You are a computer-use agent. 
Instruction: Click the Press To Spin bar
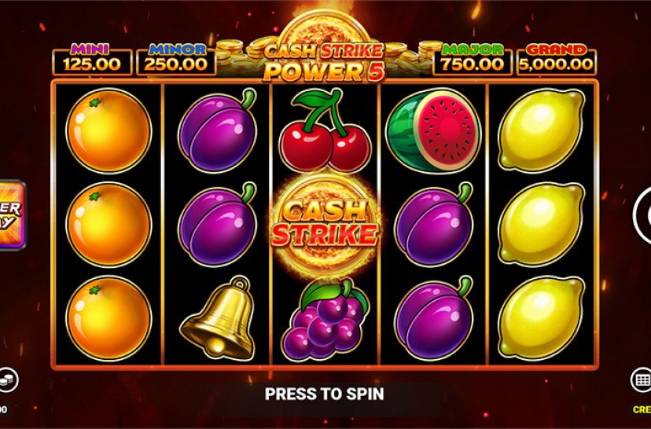click(x=324, y=394)
